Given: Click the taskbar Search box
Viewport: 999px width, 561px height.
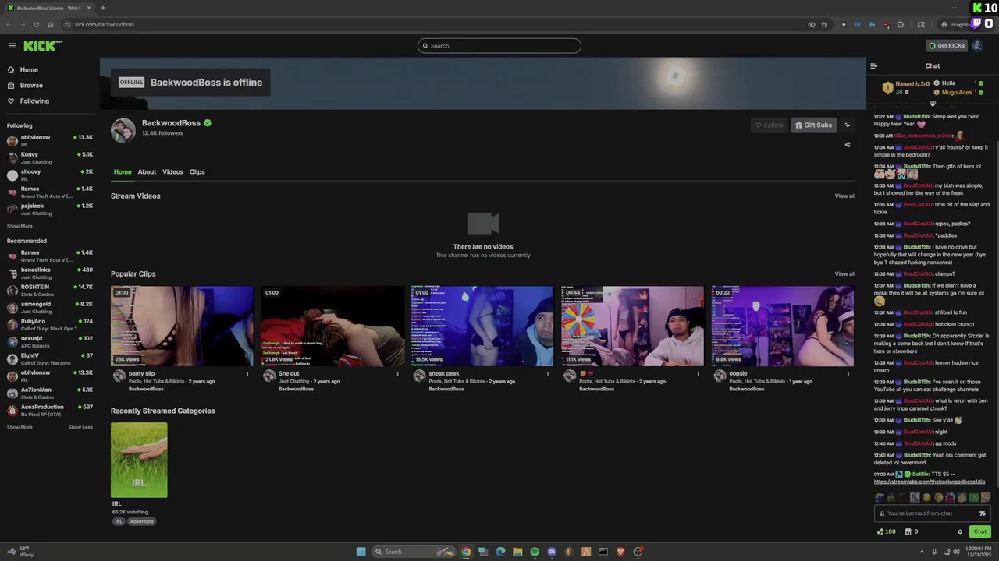Looking at the screenshot, I should tap(414, 552).
